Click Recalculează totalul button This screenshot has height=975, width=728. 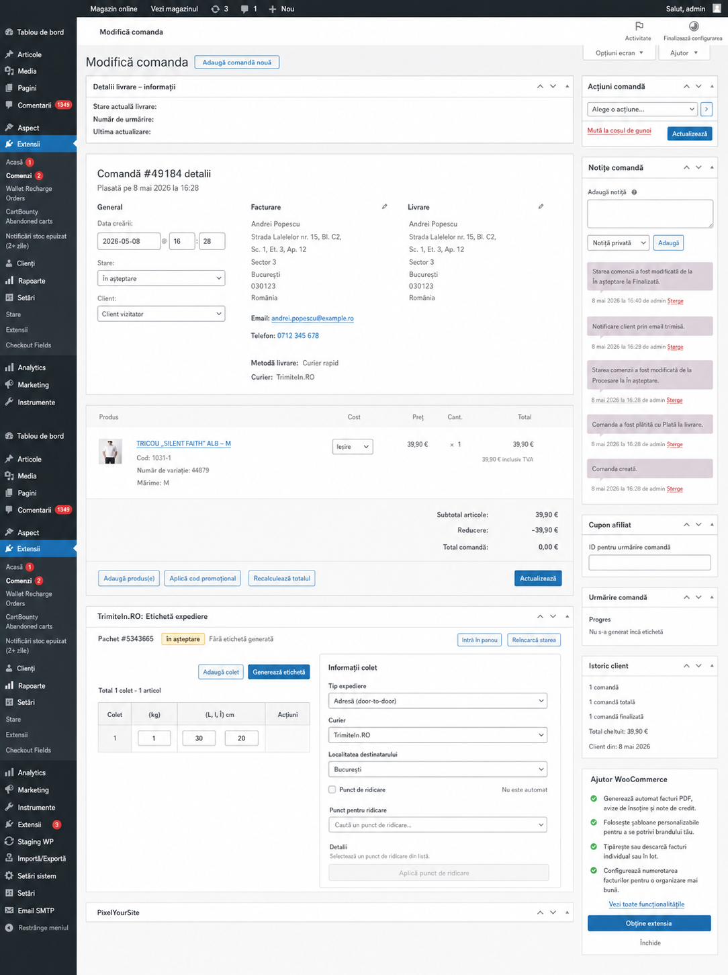click(x=282, y=579)
